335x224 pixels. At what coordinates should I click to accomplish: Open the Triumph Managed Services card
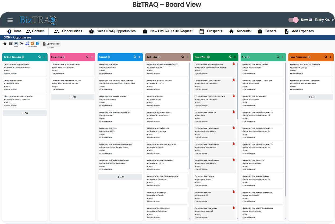point(120,149)
